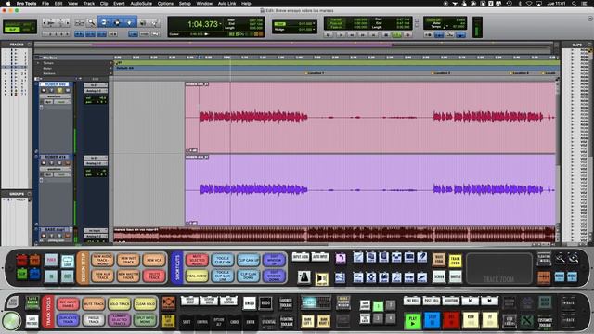The height and width of the screenshot is (334, 594).
Task: Toggle the SHIFT modifier key button
Action: (x=187, y=322)
